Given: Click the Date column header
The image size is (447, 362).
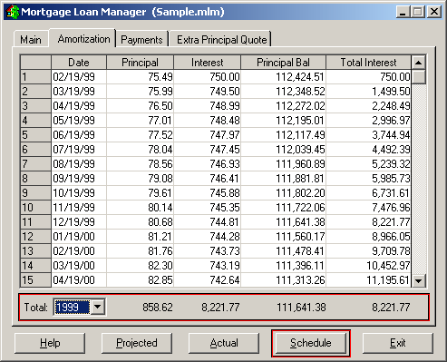Looking at the screenshot, I should coord(79,63).
